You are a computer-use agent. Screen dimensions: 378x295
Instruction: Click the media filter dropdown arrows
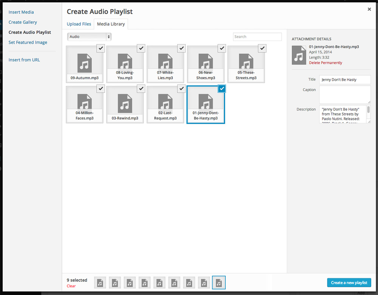point(108,37)
